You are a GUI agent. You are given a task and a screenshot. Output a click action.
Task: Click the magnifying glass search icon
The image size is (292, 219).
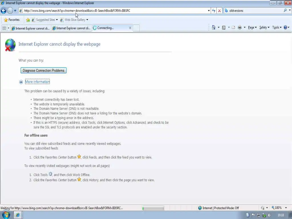pyautogui.click(x=285, y=11)
